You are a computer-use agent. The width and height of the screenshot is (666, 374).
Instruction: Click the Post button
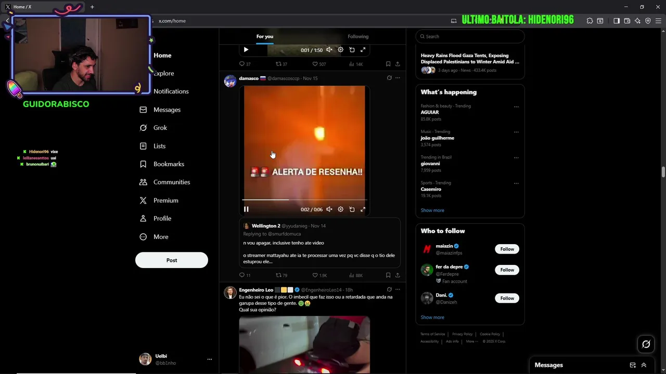pyautogui.click(x=172, y=260)
